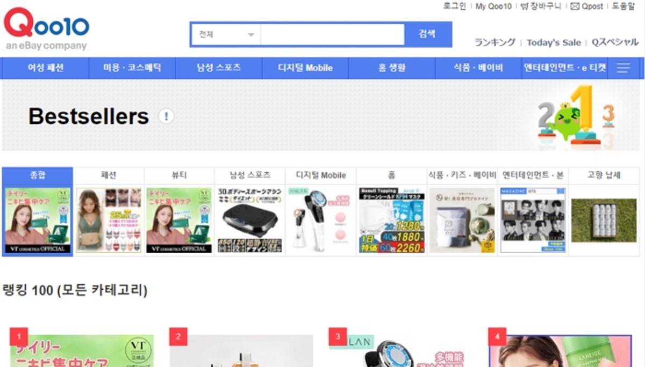Viewport: 645px width, 367px height.
Task: Open Qpost messages envelope
Action: point(575,6)
